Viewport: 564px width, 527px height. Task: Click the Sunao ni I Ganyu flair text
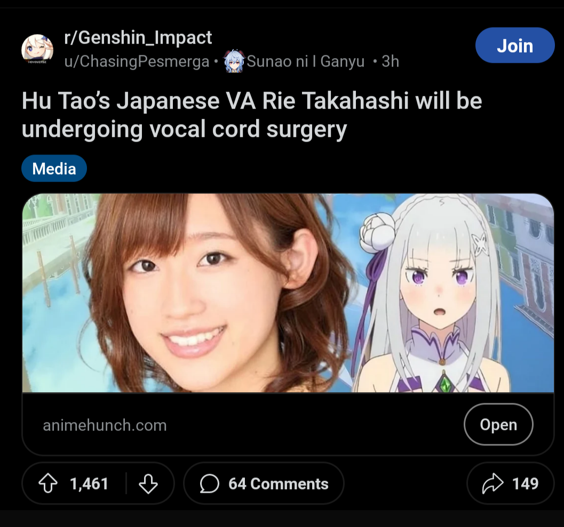pyautogui.click(x=306, y=61)
